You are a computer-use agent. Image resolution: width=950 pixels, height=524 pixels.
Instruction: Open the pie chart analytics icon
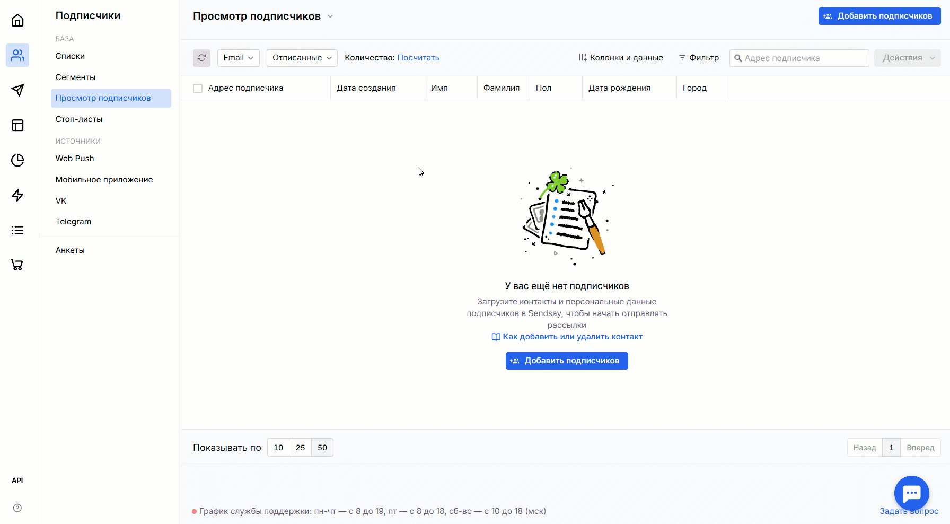coord(17,160)
